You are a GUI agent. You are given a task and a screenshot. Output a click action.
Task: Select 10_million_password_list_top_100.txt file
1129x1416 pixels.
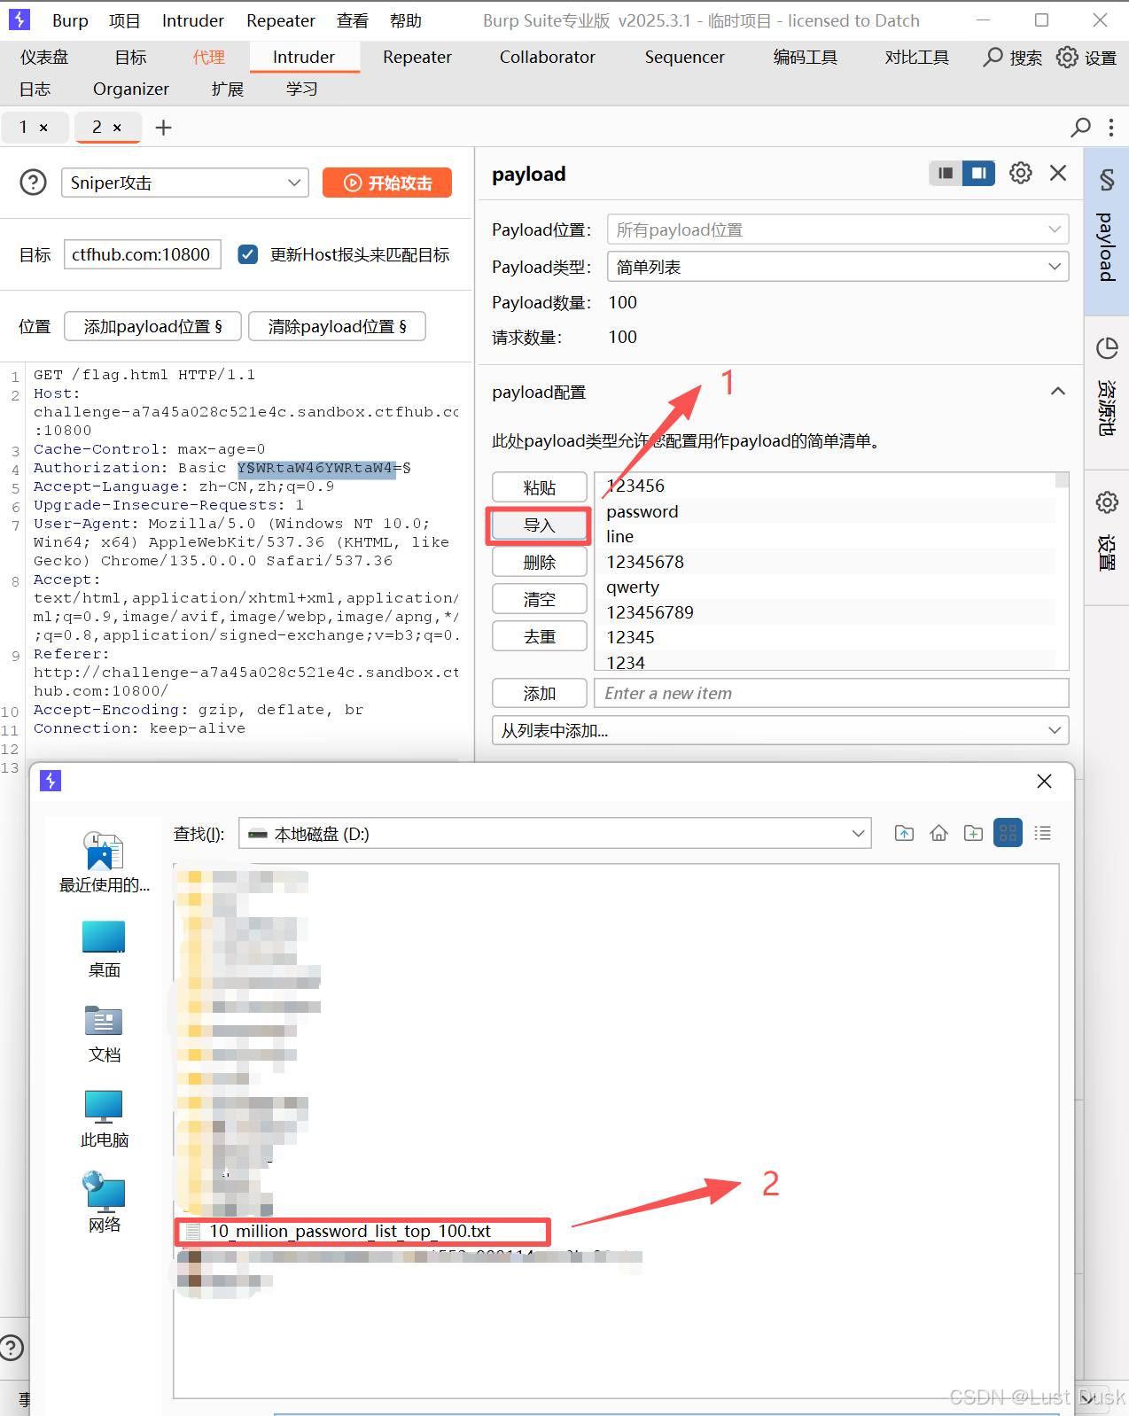pos(350,1231)
